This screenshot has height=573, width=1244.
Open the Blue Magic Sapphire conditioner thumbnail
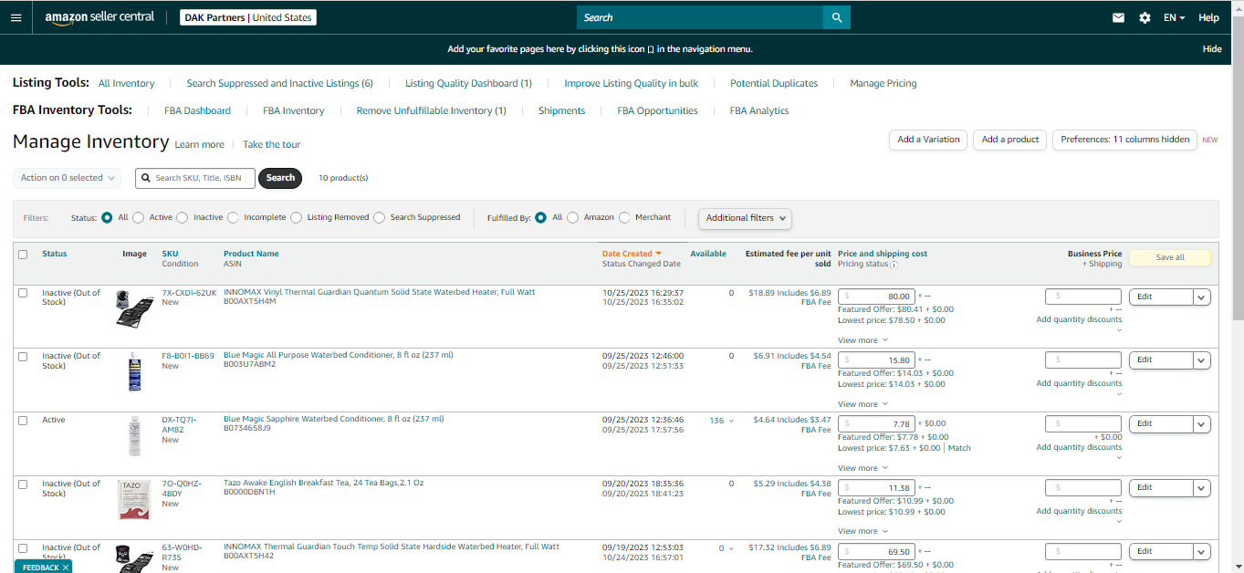pos(134,435)
